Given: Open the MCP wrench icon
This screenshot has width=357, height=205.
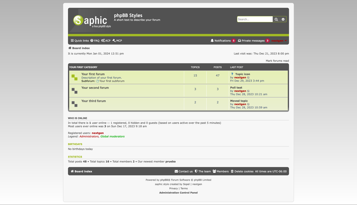Looking at the screenshot, I should 113,40.
